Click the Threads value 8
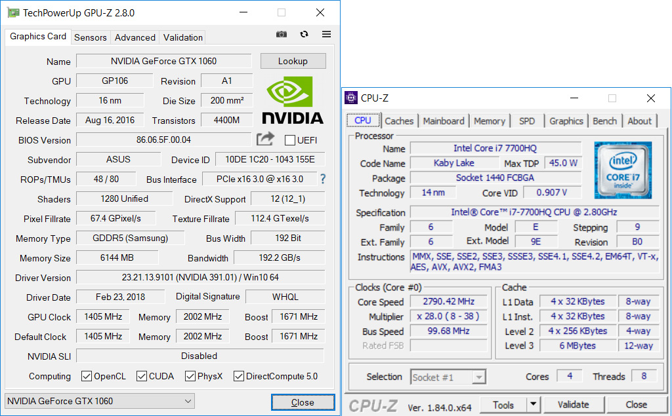The image size is (672, 416). click(644, 376)
